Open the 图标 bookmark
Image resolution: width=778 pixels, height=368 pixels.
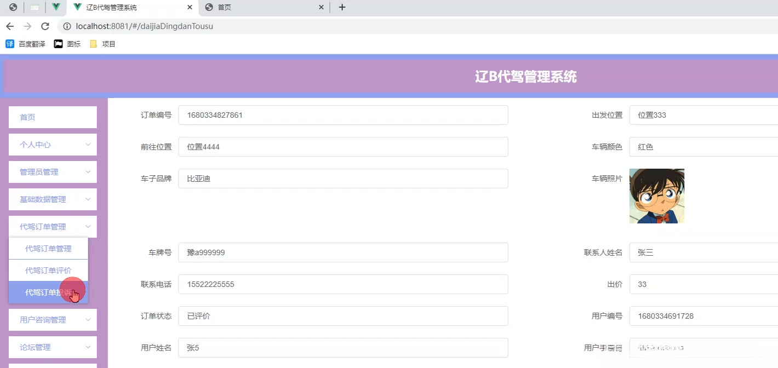[x=67, y=44]
